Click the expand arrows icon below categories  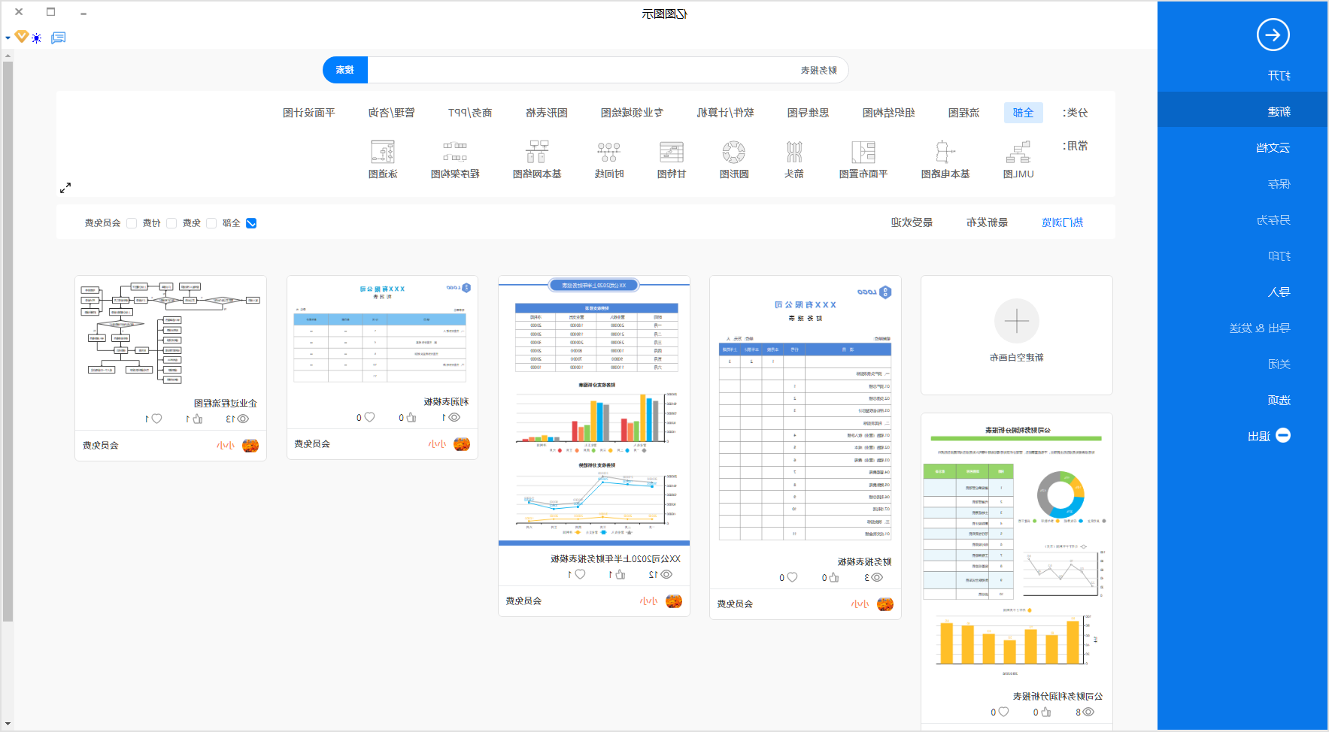65,188
